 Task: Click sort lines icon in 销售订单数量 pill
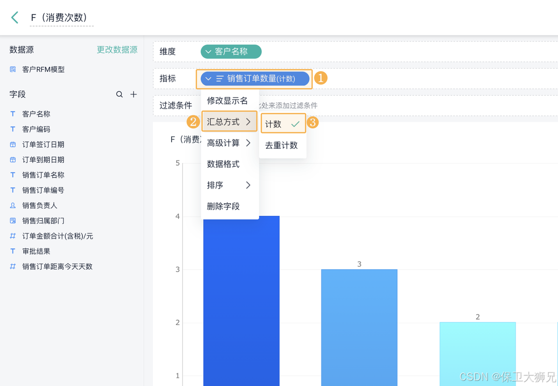pos(220,79)
